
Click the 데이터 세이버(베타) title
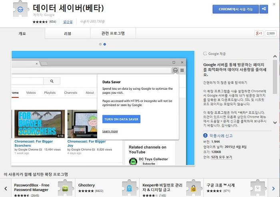[68, 8]
